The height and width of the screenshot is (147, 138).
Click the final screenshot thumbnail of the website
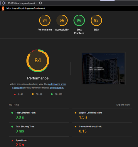pyautogui.click(x=103, y=68)
